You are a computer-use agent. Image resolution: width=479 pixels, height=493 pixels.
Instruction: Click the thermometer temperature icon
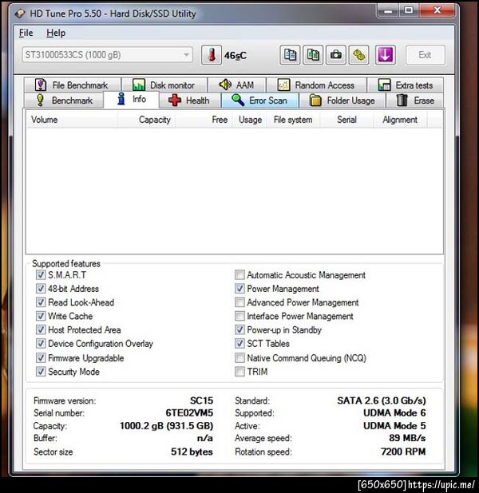point(212,55)
